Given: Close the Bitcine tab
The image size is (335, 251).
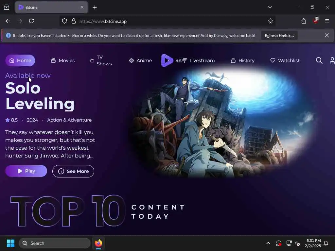Looking at the screenshot, I should coord(82,8).
